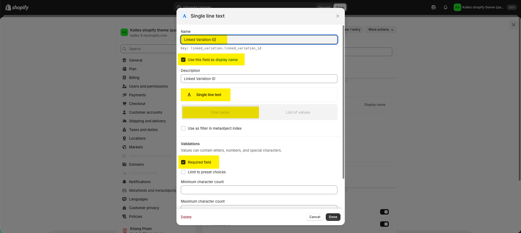Enable Limit to preset choices

tap(183, 172)
